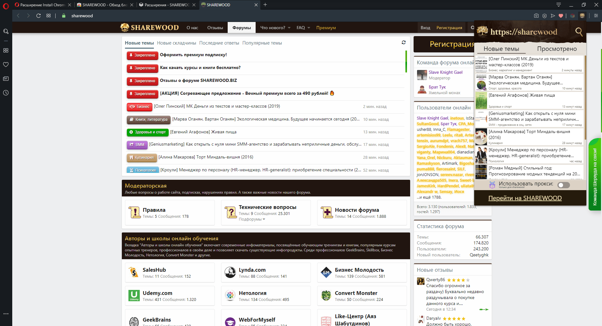The height and width of the screenshot is (326, 602).
Task: Click the Opera snapshot camera icon
Action: click(x=536, y=16)
